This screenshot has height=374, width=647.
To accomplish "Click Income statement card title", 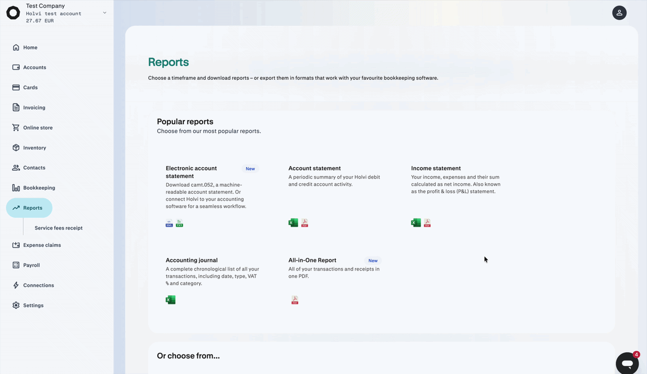I will click(x=436, y=169).
